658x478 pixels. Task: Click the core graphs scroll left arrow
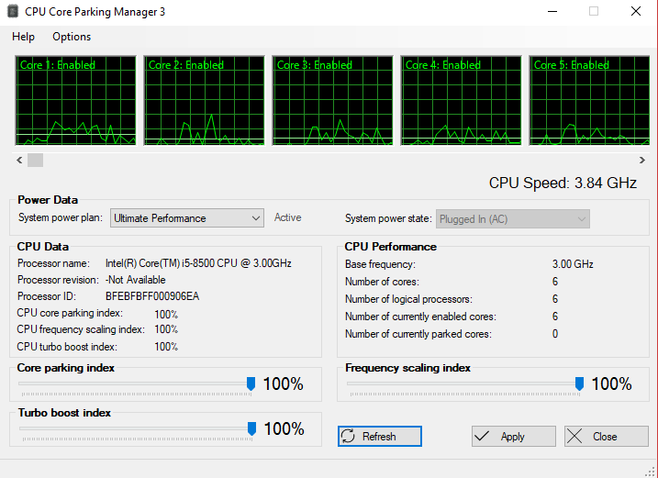coord(19,160)
